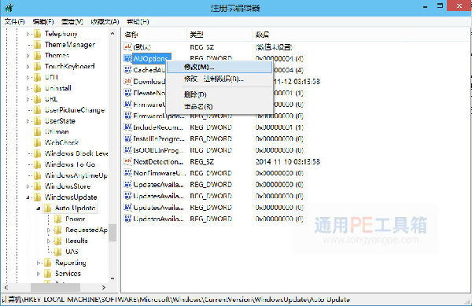Select the binary icon of CachedAU value
The height and width of the screenshot is (306, 472).
click(x=128, y=70)
